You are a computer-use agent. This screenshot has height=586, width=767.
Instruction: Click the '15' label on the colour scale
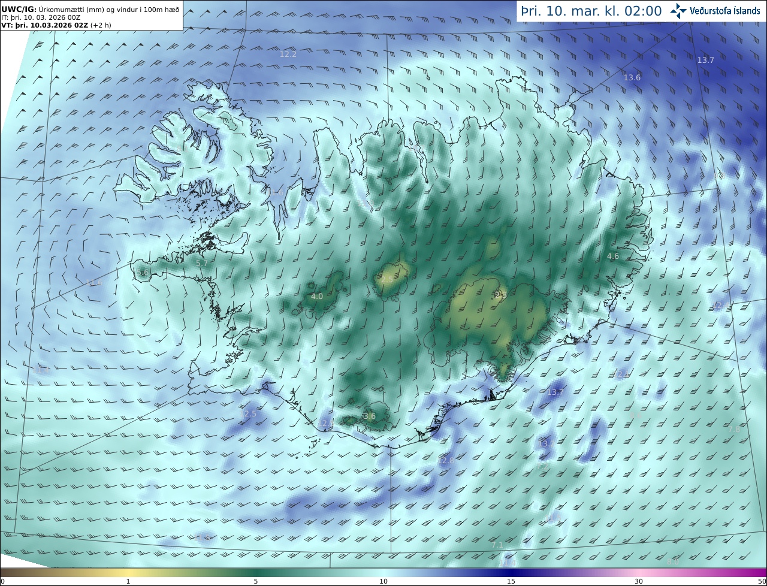click(511, 581)
